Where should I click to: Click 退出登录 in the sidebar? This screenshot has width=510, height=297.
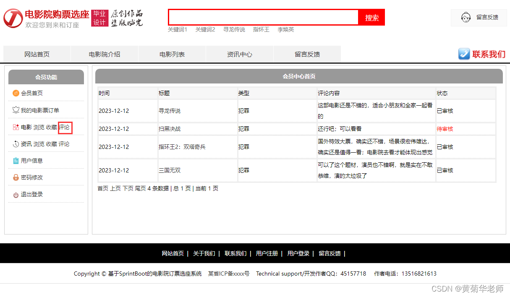(32, 194)
